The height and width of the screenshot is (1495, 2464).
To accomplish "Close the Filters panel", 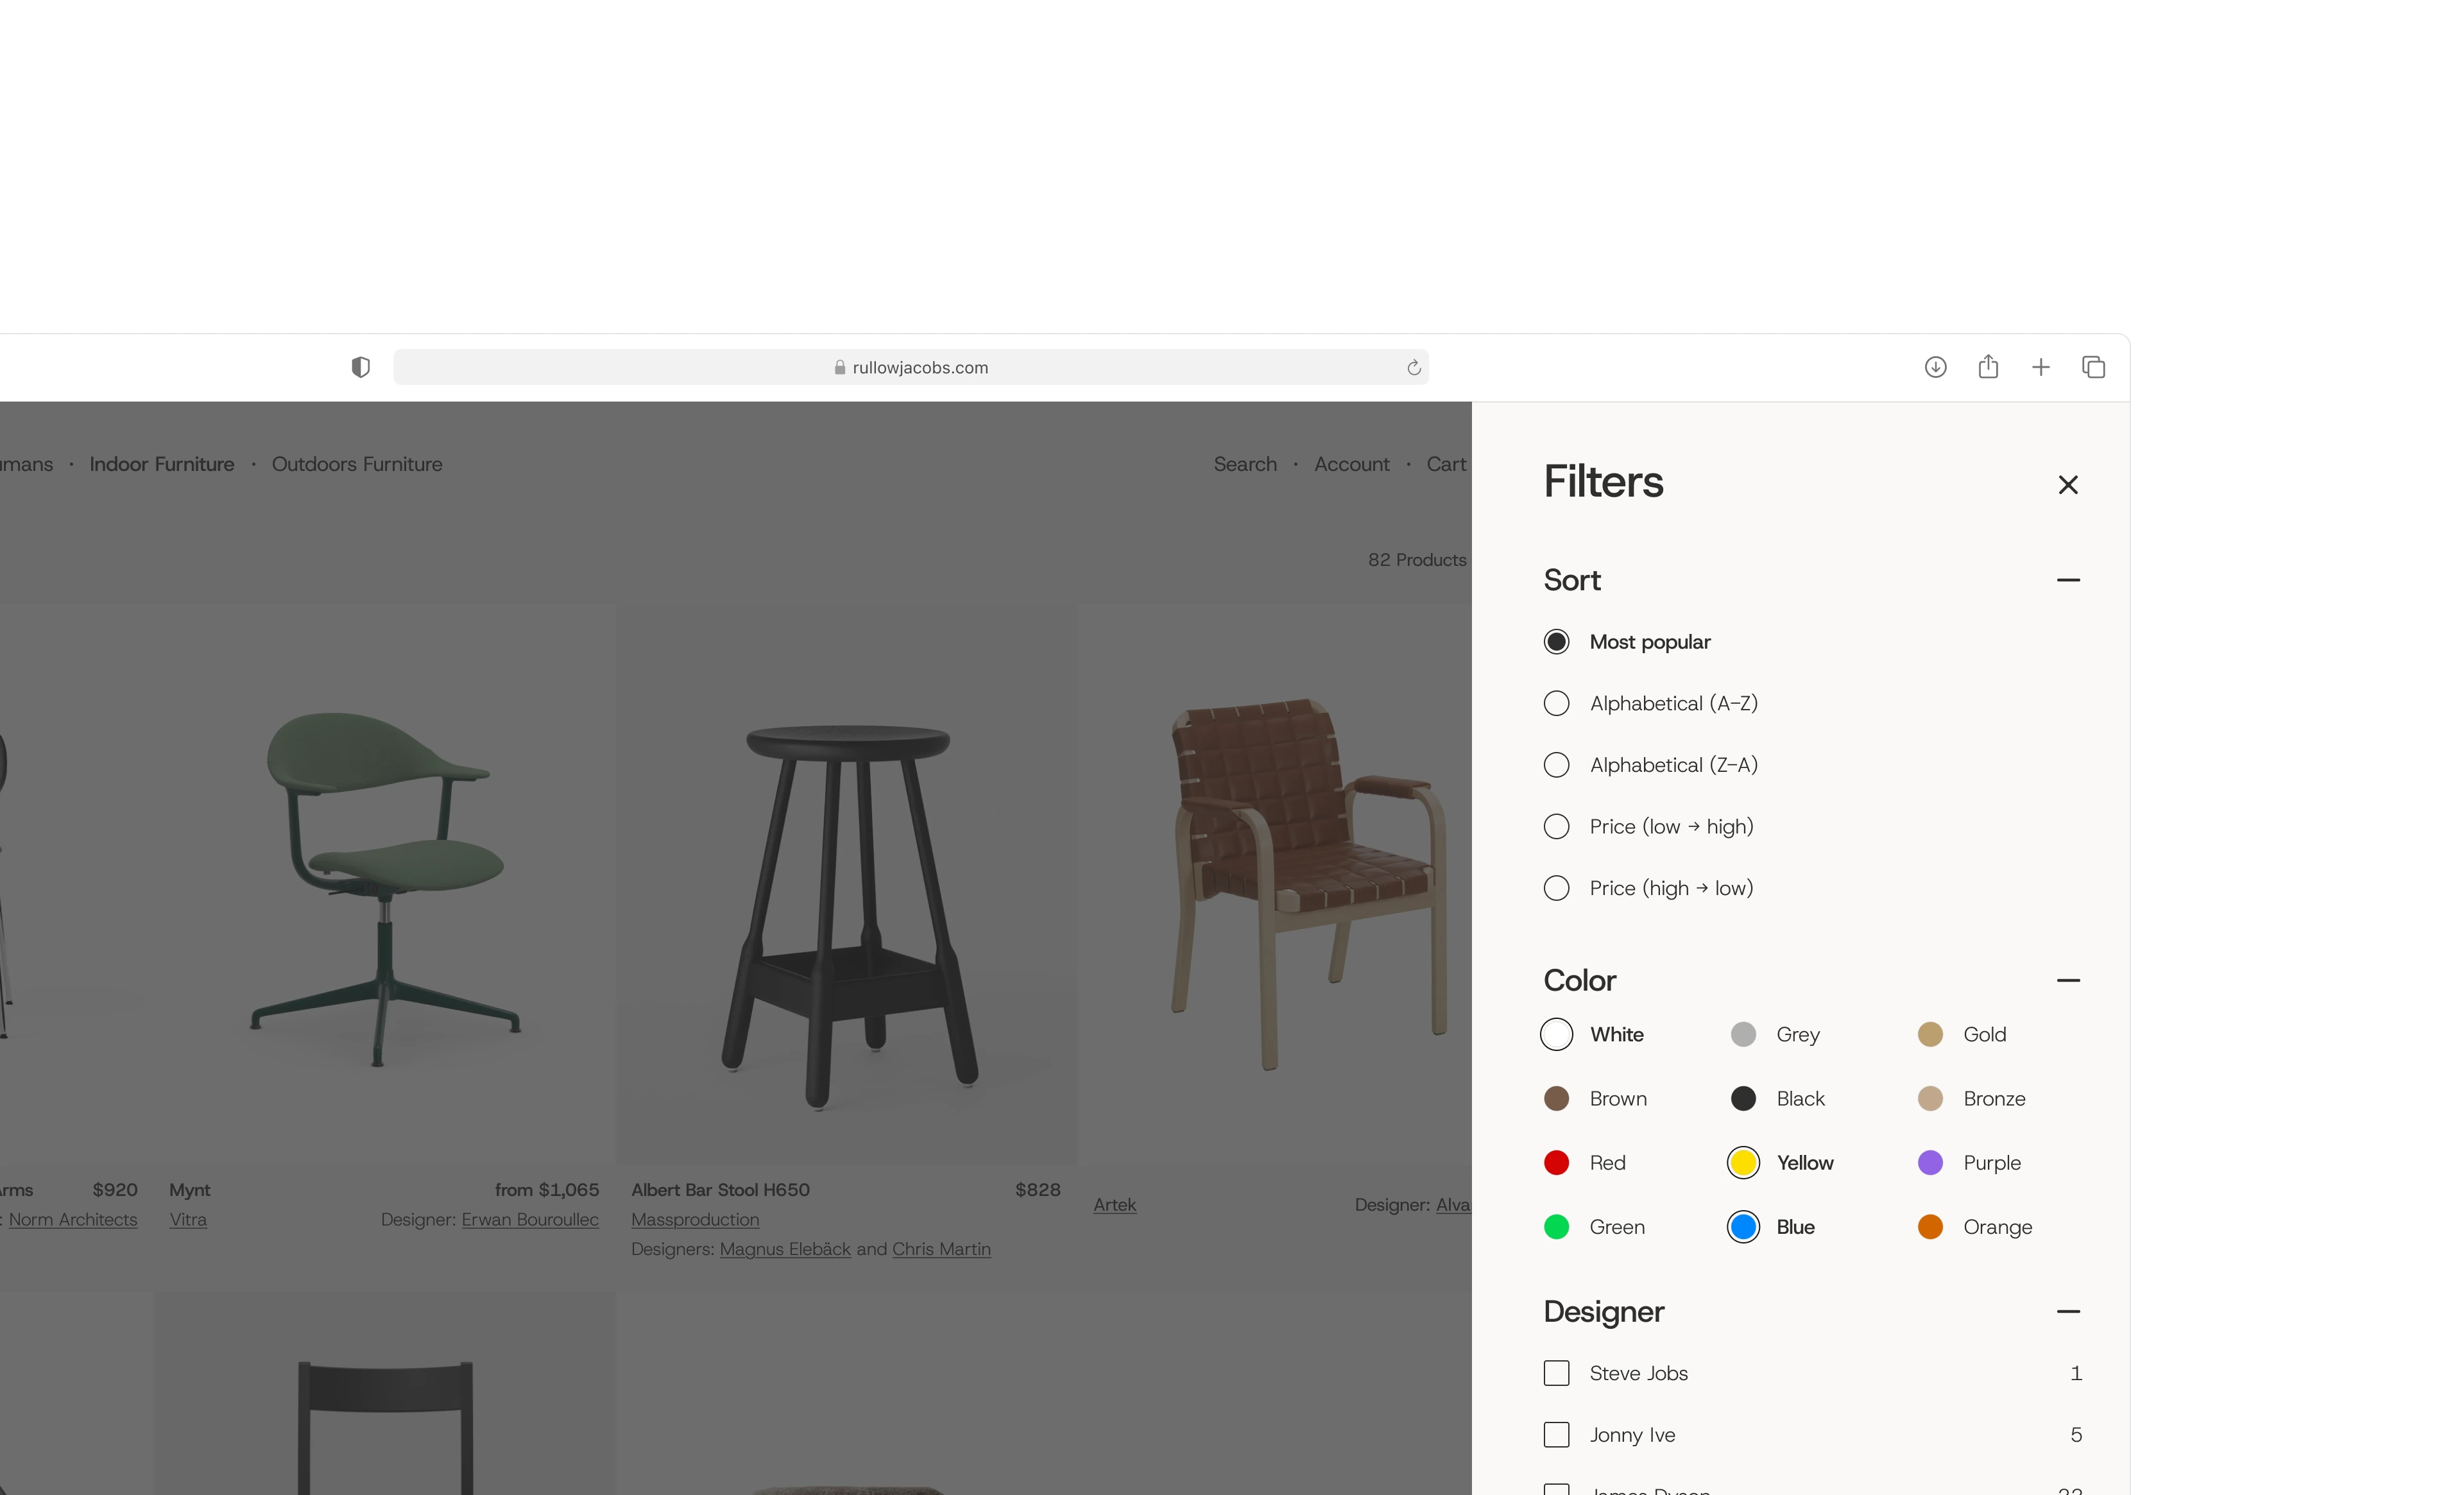I will coord(2068,485).
